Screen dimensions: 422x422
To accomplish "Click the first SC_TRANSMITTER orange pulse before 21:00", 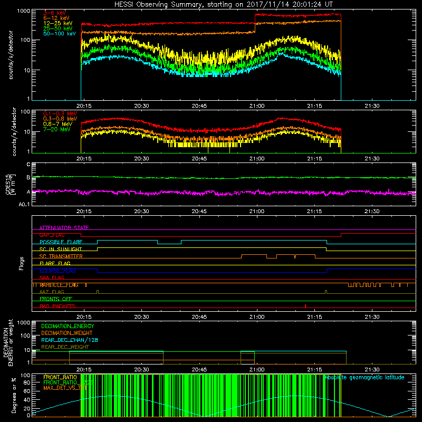I will point(254,256).
